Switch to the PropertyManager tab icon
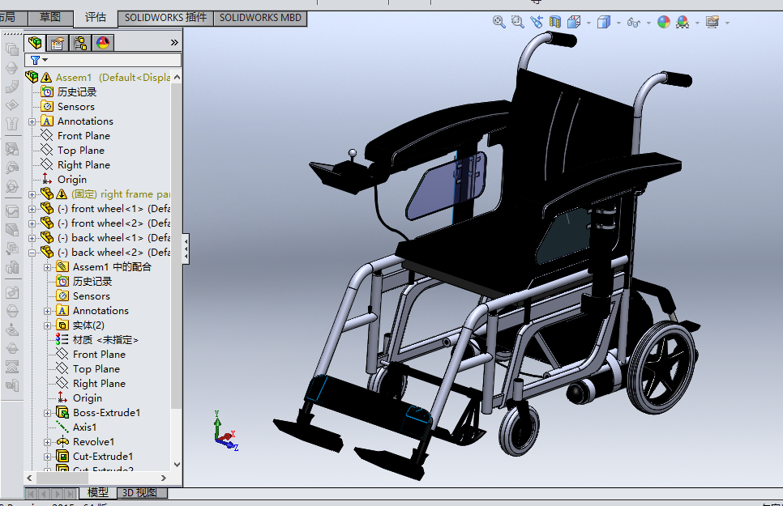Screen dimensions: 783x506 (x=57, y=43)
